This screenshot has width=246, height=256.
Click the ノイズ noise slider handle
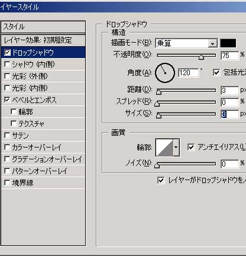tap(157, 165)
